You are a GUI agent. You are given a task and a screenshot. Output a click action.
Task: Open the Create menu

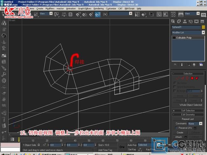(40, 9)
